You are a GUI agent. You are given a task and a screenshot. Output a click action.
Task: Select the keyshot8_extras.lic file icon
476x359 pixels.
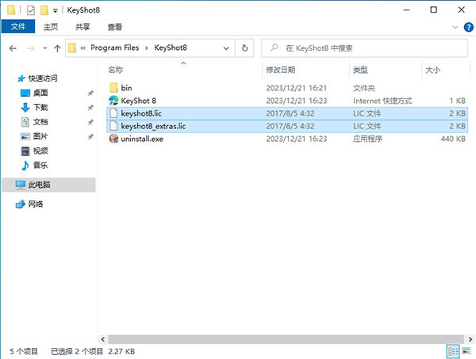113,126
